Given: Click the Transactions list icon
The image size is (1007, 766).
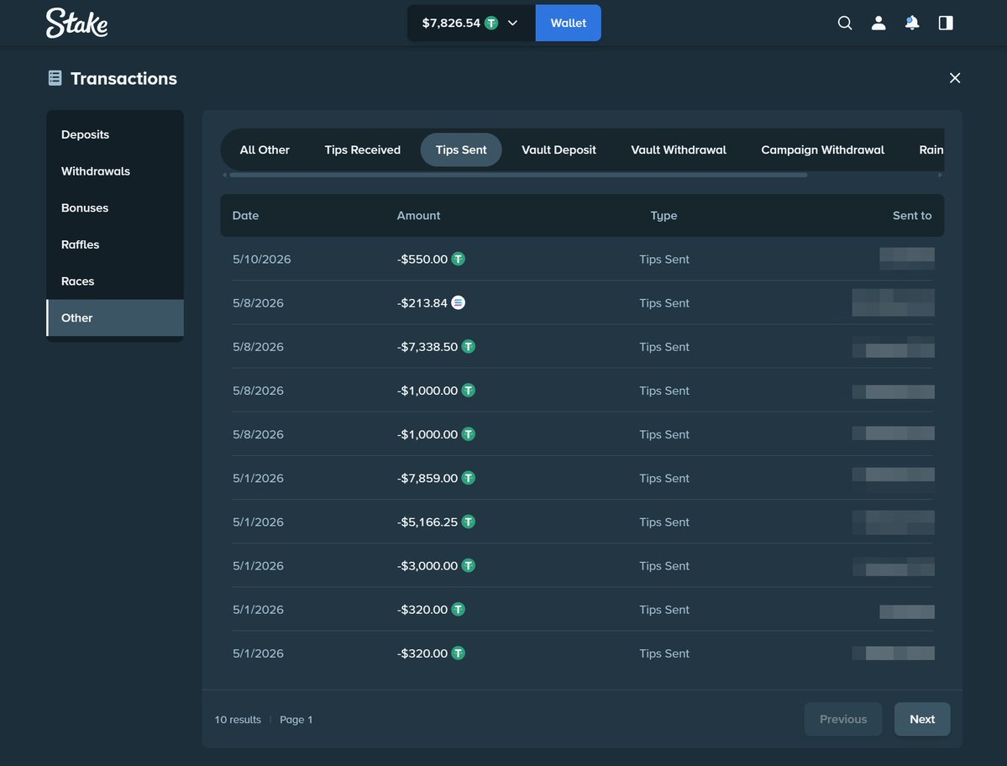Looking at the screenshot, I should point(55,78).
